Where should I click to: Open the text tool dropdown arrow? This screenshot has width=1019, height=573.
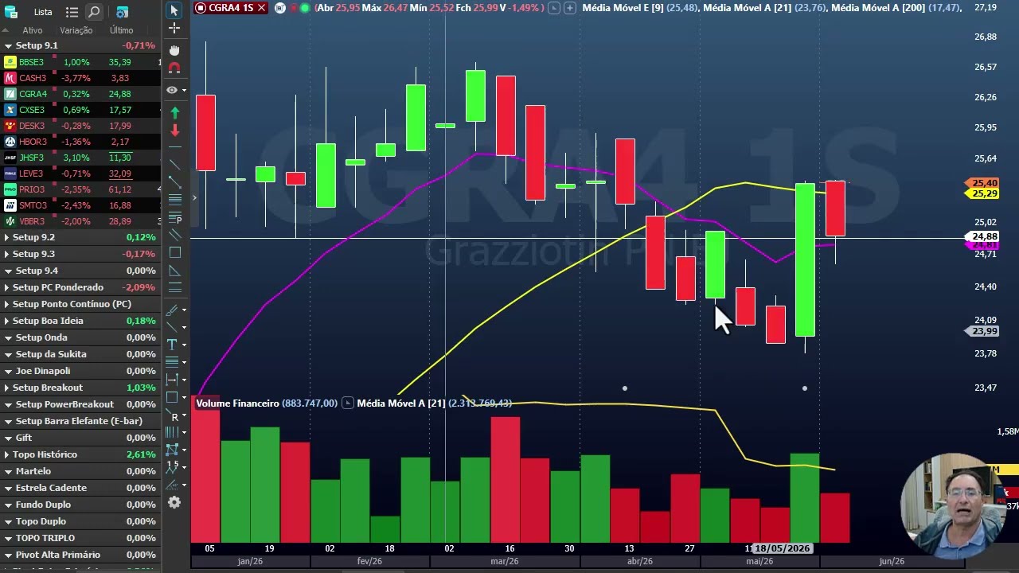pos(185,345)
